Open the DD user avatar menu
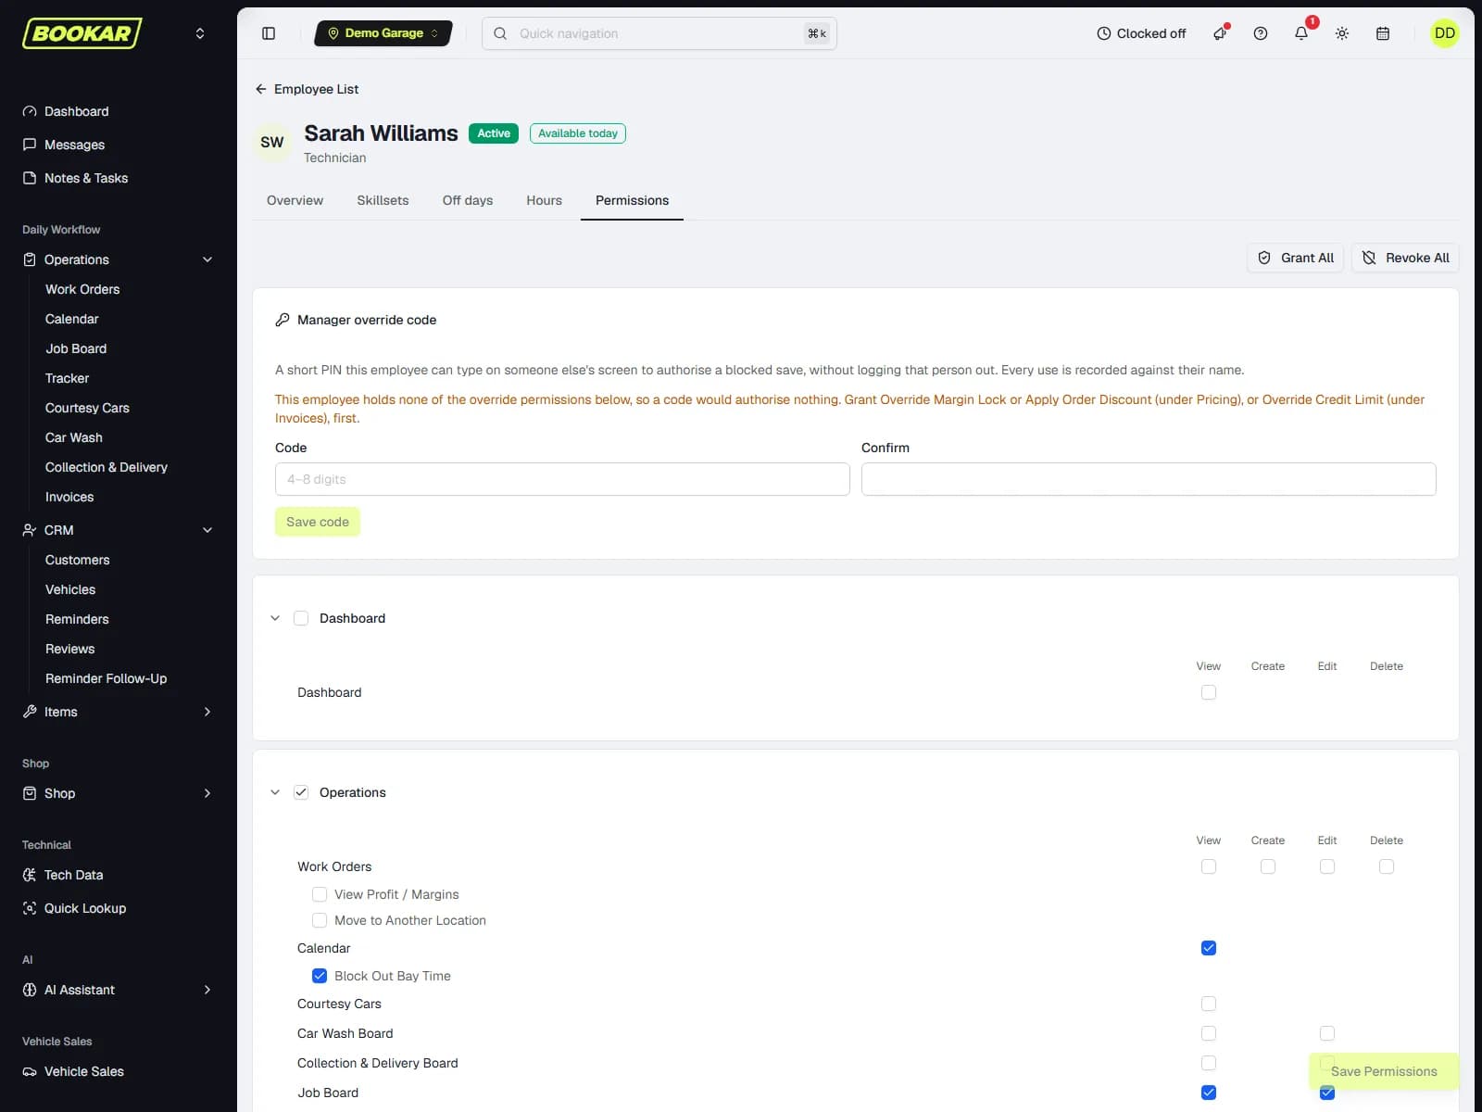The image size is (1482, 1112). pyautogui.click(x=1445, y=33)
